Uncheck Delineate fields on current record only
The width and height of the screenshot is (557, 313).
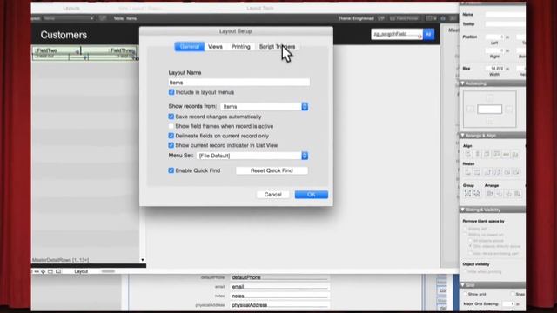(171, 136)
